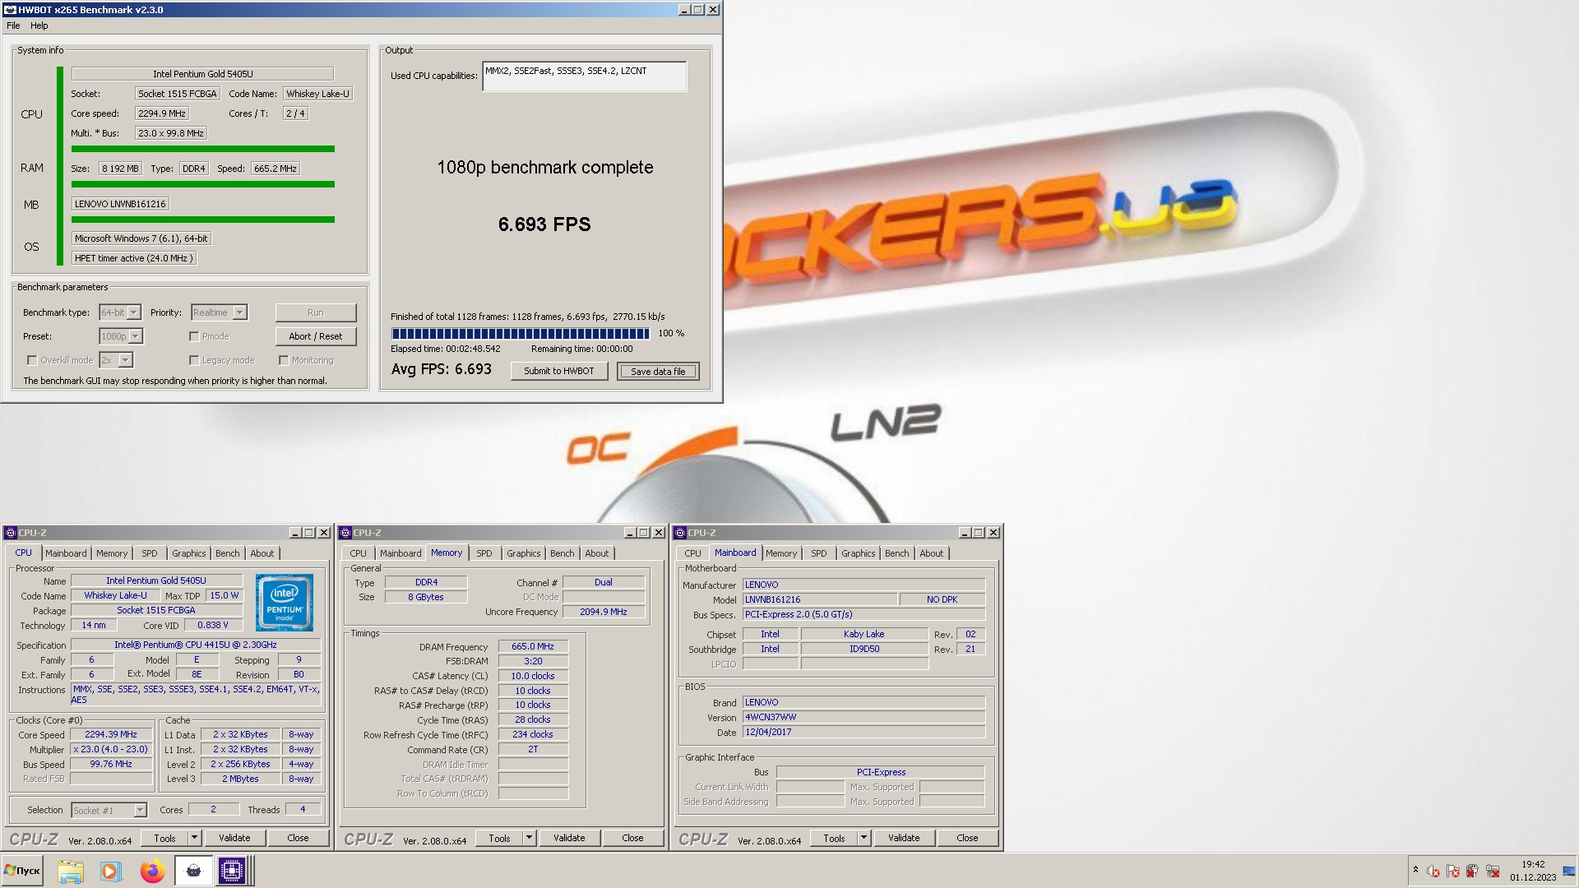Click the '234 clocks' tRFC value
The width and height of the screenshot is (1579, 888).
click(533, 734)
